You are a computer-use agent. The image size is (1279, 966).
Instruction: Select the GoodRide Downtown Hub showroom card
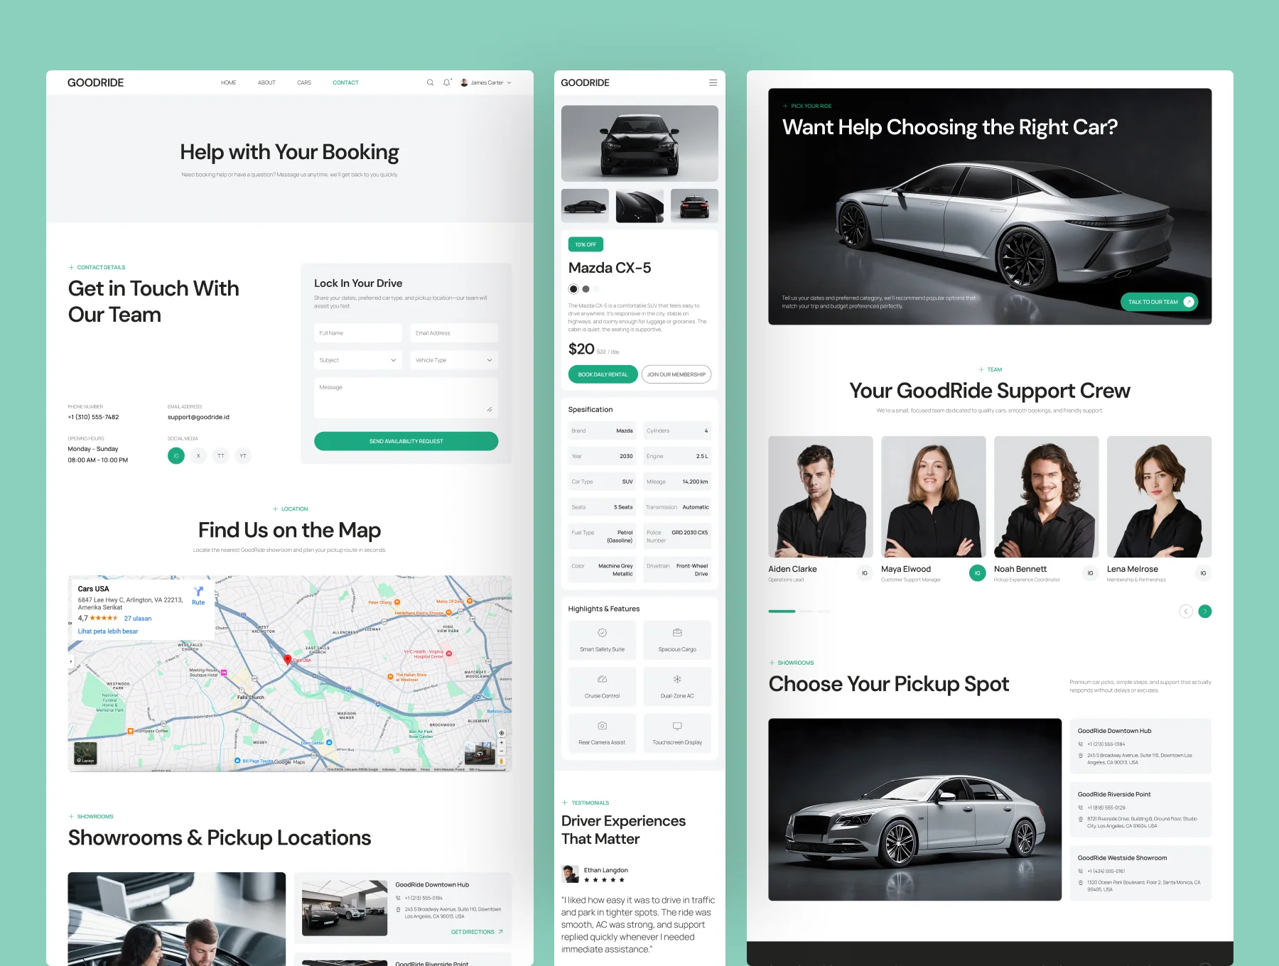(1140, 746)
